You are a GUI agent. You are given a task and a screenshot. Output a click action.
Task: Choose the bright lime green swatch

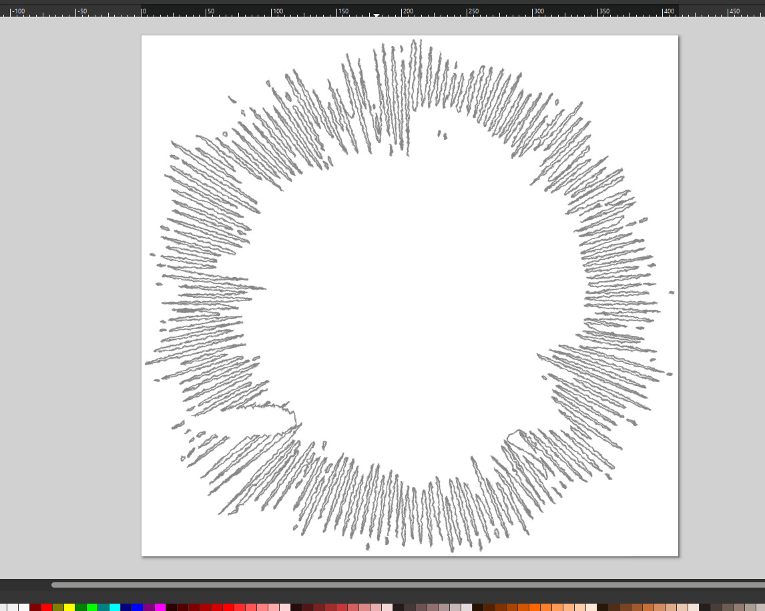[92, 607]
